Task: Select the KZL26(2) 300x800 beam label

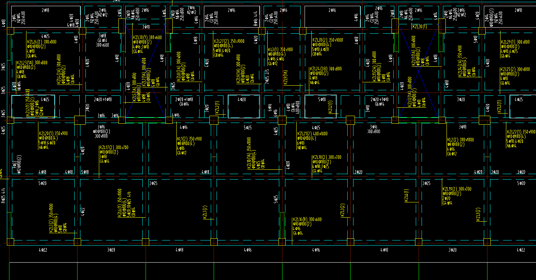Action: (42, 42)
